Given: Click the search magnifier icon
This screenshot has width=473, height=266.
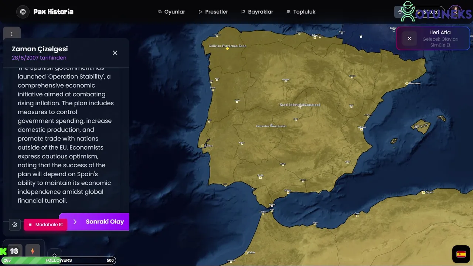Looking at the screenshot, I should click(54, 255).
